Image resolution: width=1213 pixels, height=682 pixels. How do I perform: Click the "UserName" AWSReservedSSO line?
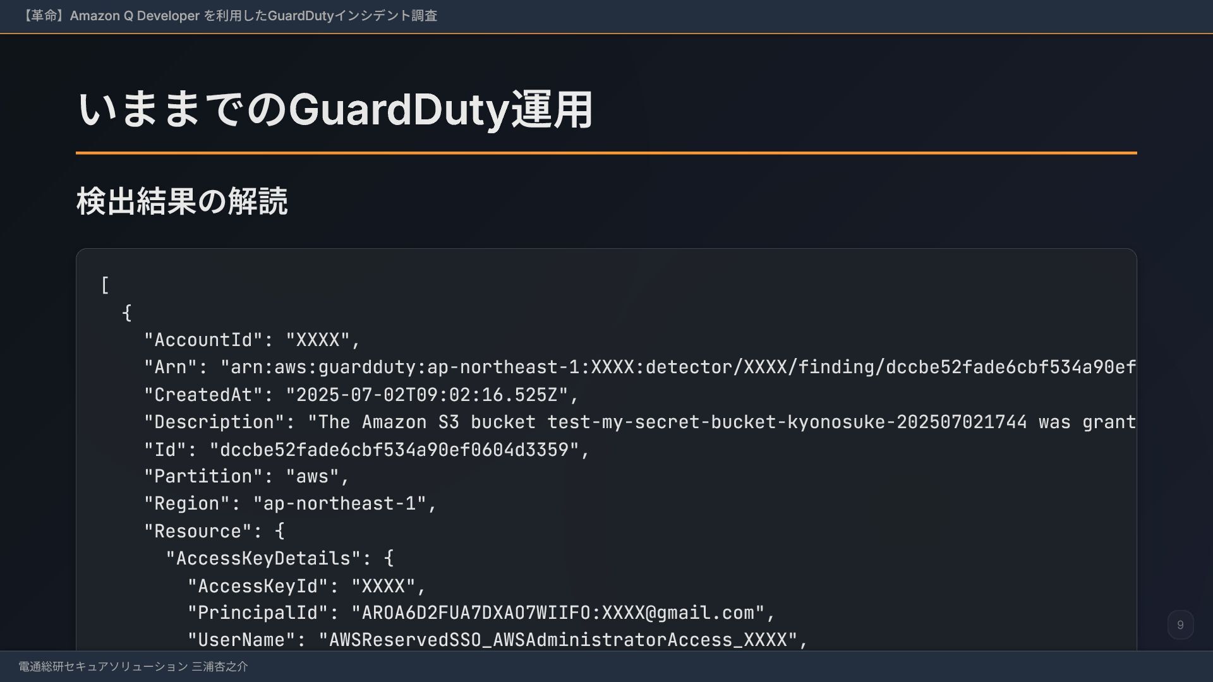(x=498, y=640)
